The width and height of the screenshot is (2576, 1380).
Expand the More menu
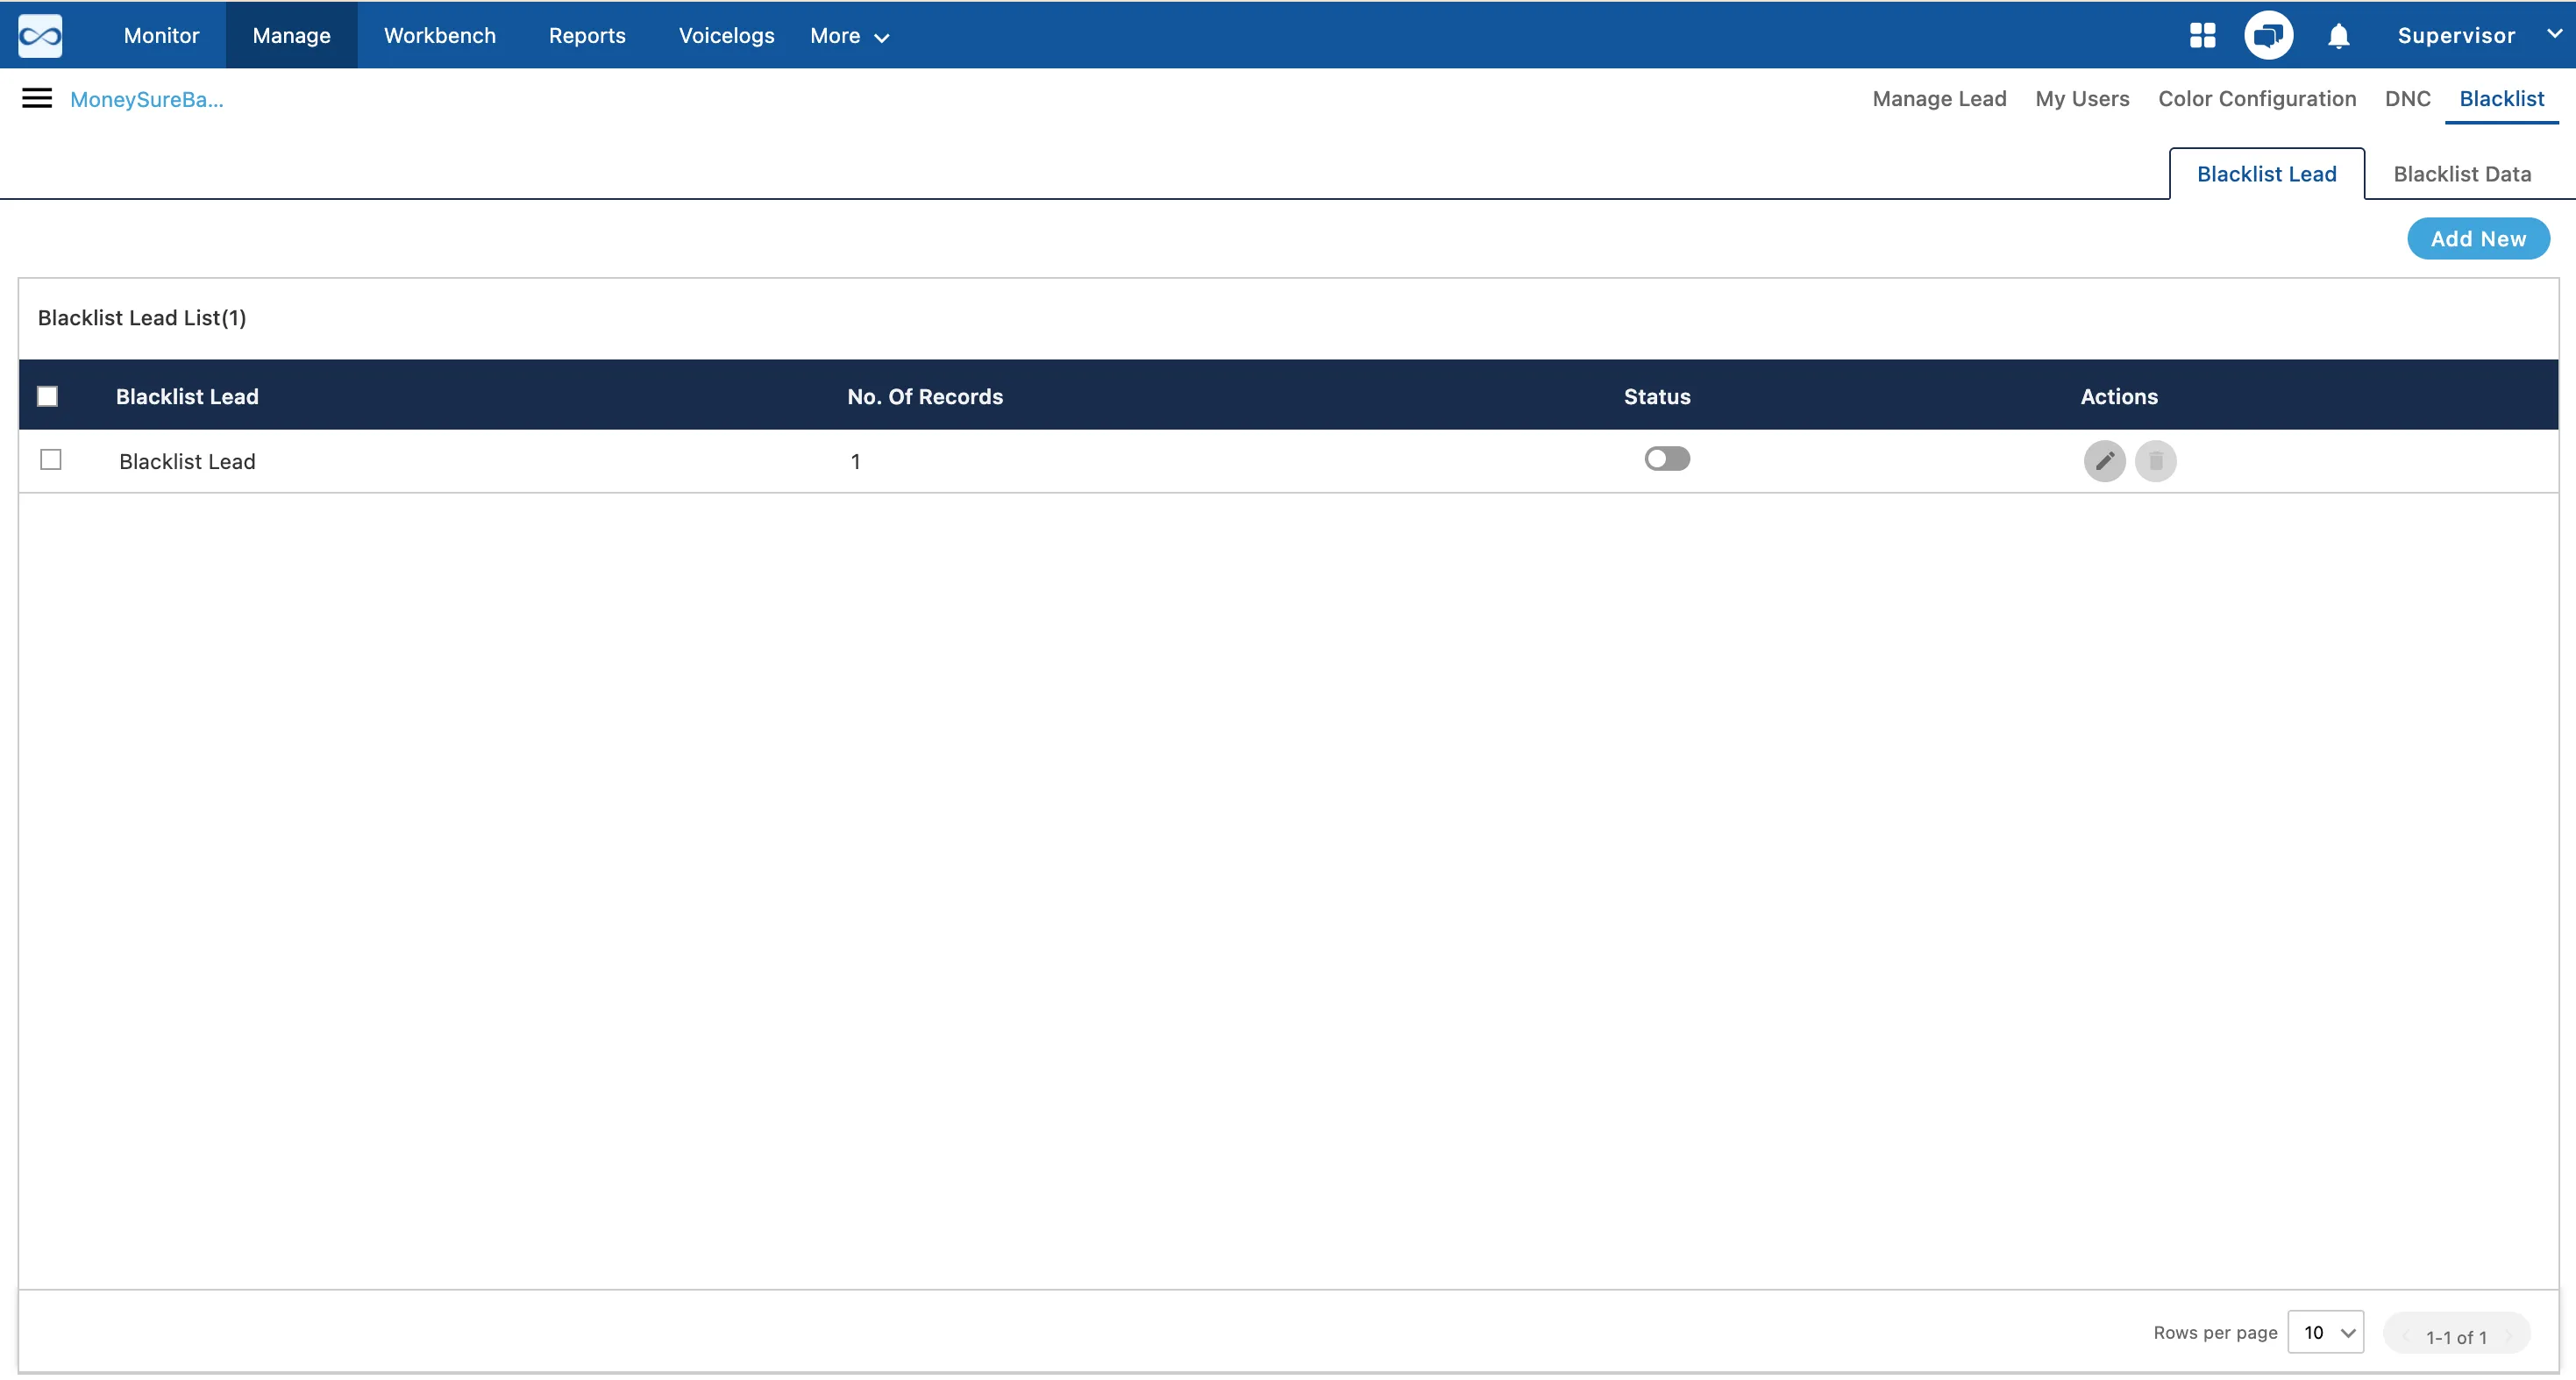pos(849,36)
